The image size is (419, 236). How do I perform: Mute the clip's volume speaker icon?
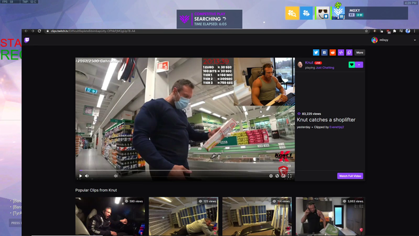[x=87, y=176]
